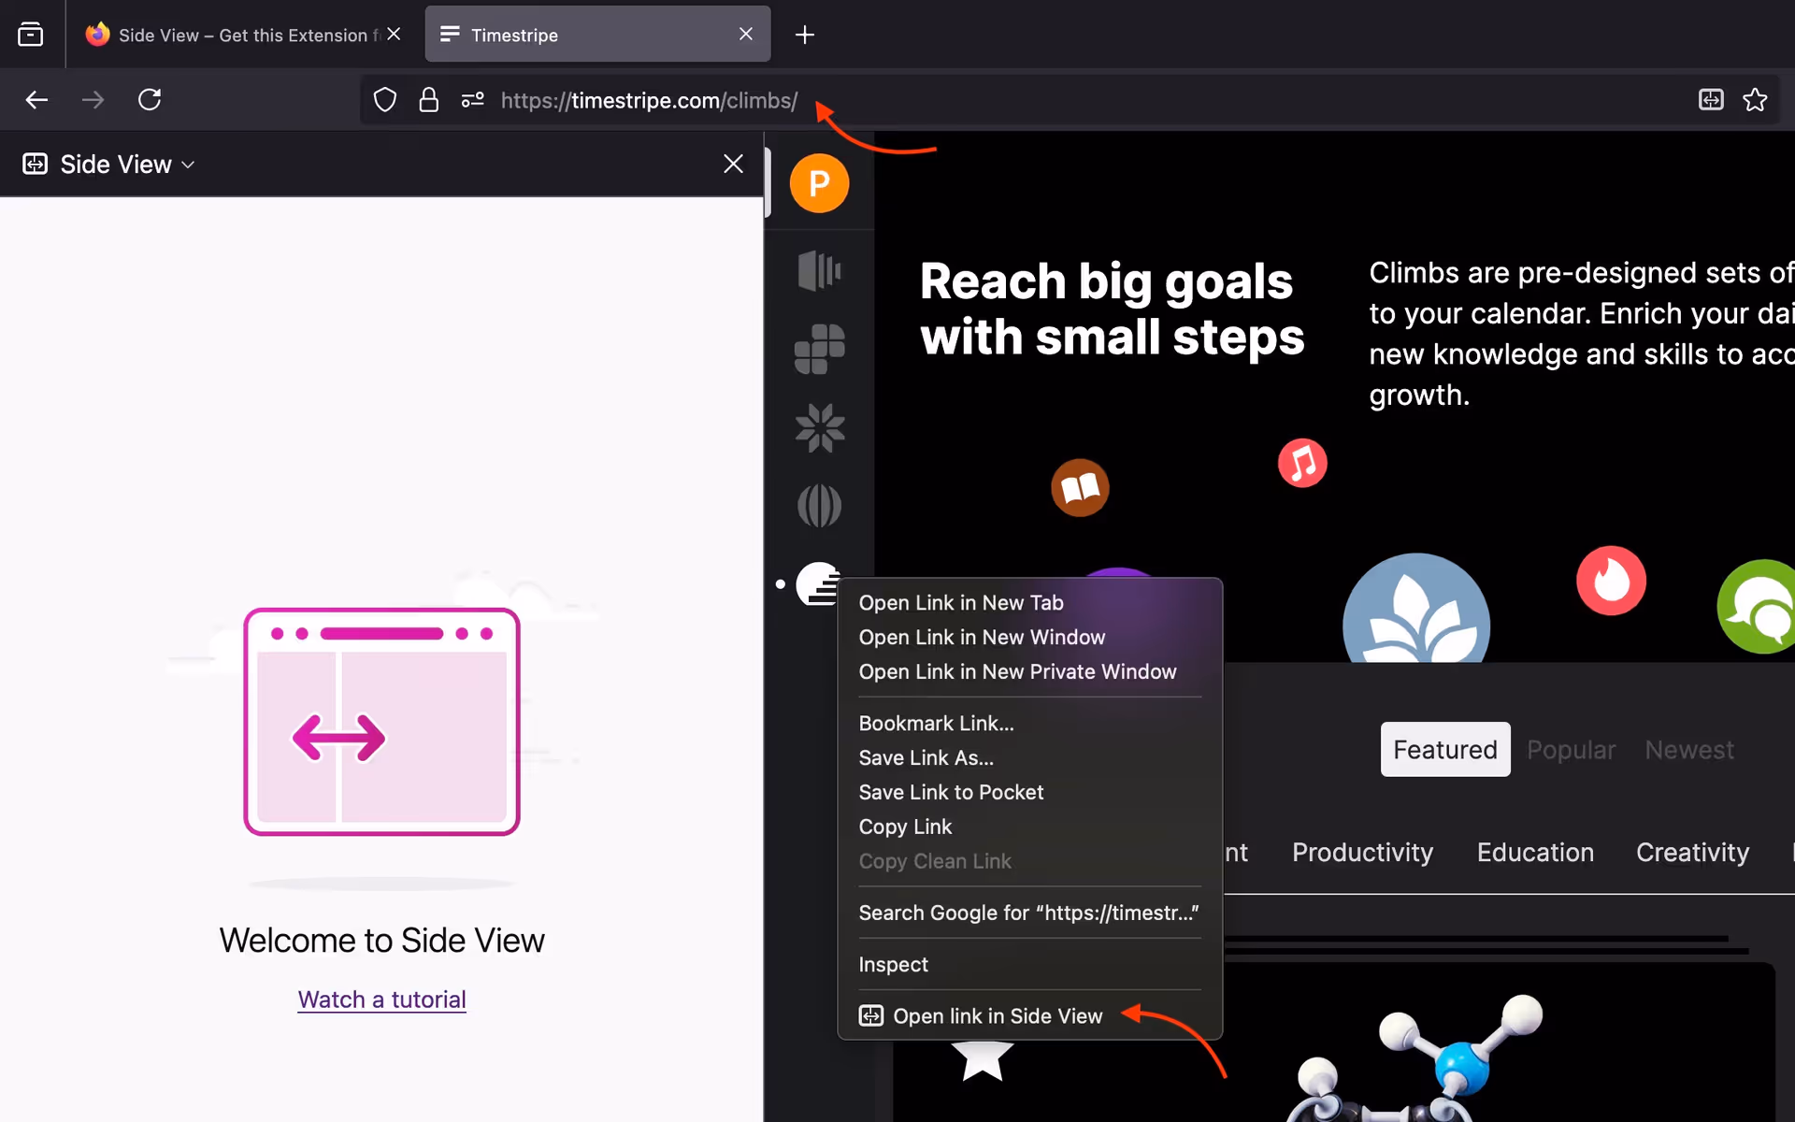
Task: Close the Side View sidebar panel
Action: click(733, 165)
